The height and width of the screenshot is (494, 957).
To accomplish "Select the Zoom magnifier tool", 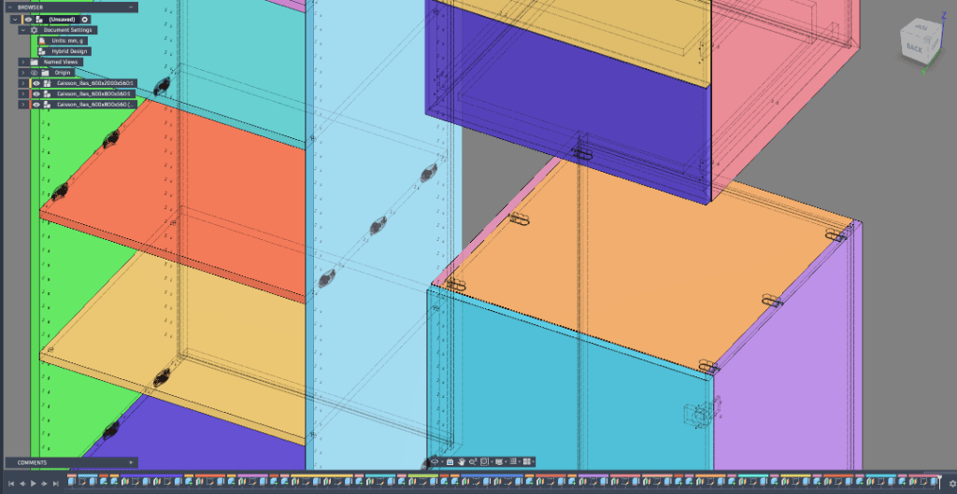I will coord(473,461).
